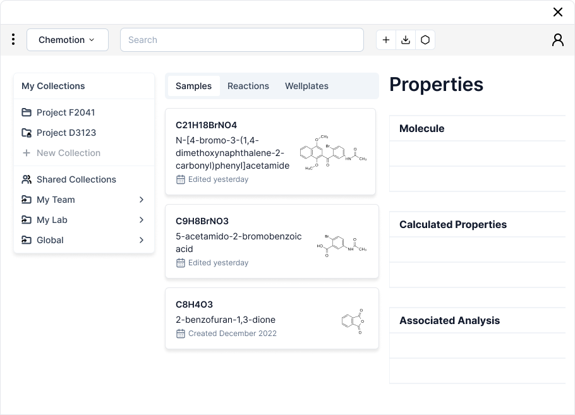This screenshot has width=575, height=415.
Task: Open the user profile icon
Action: point(557,40)
